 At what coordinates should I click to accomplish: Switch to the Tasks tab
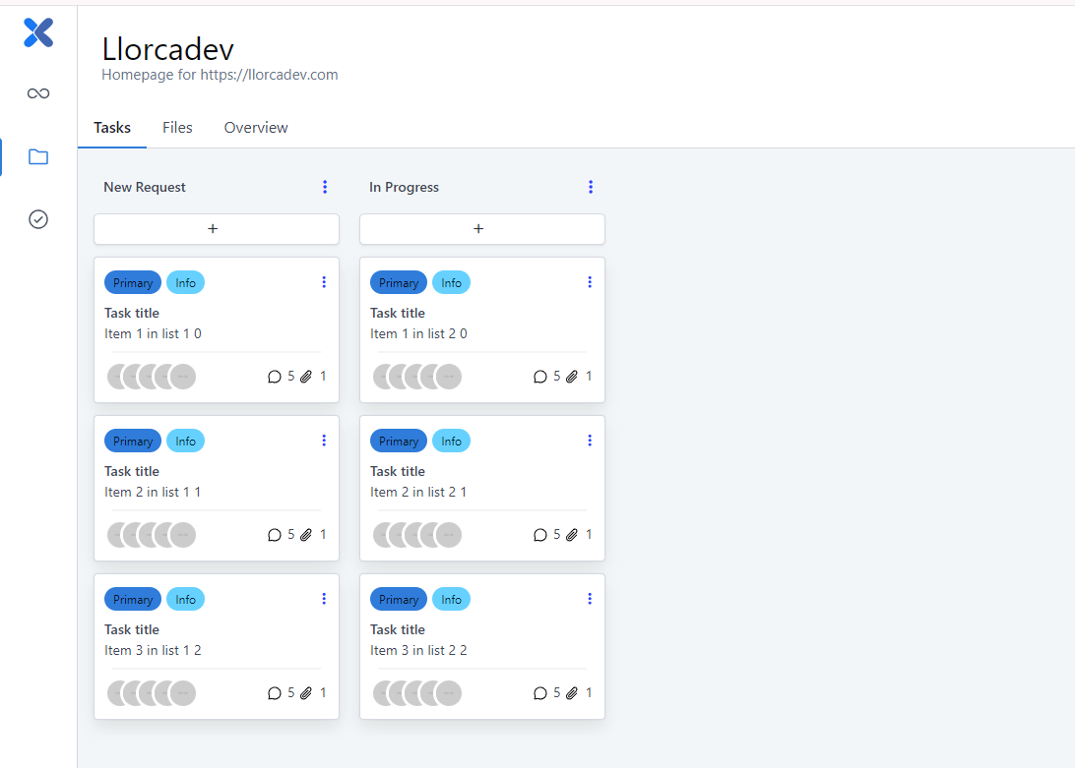click(112, 128)
